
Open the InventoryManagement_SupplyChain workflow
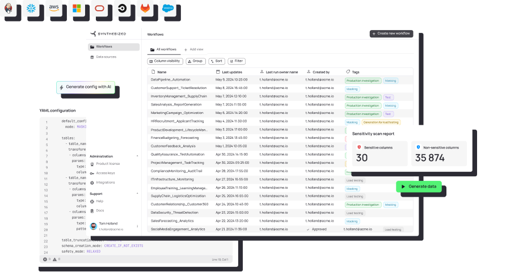coord(179,96)
